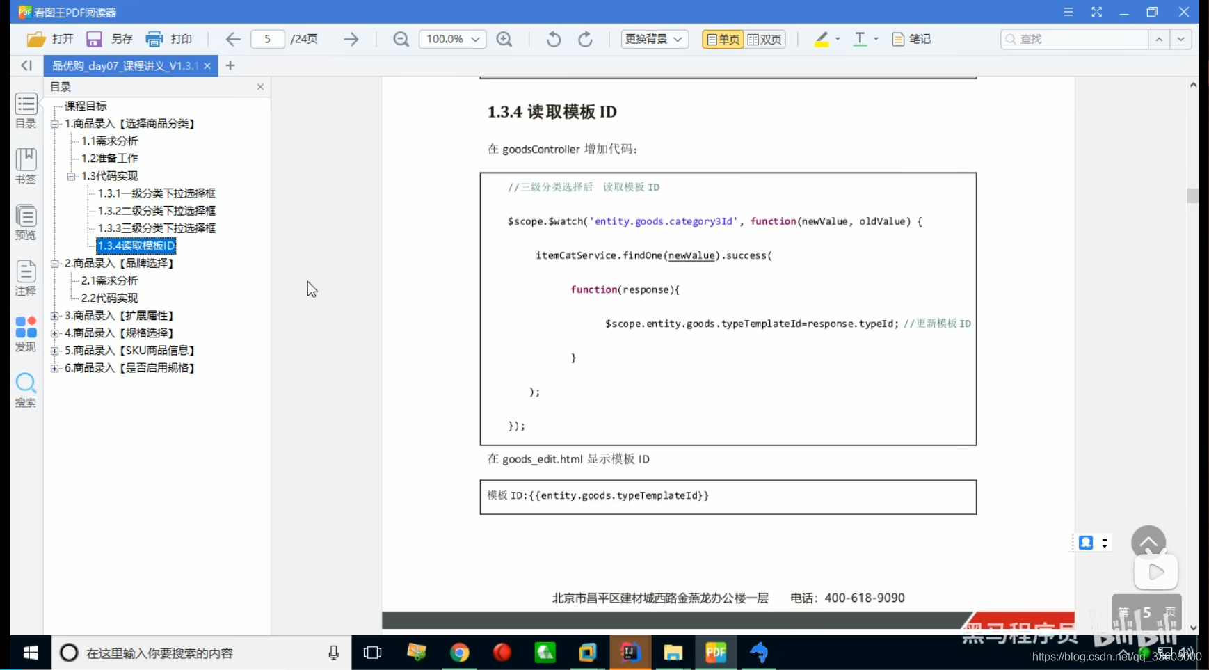1209x670 pixels.
Task: Find previous search result arrow
Action: [1159, 39]
